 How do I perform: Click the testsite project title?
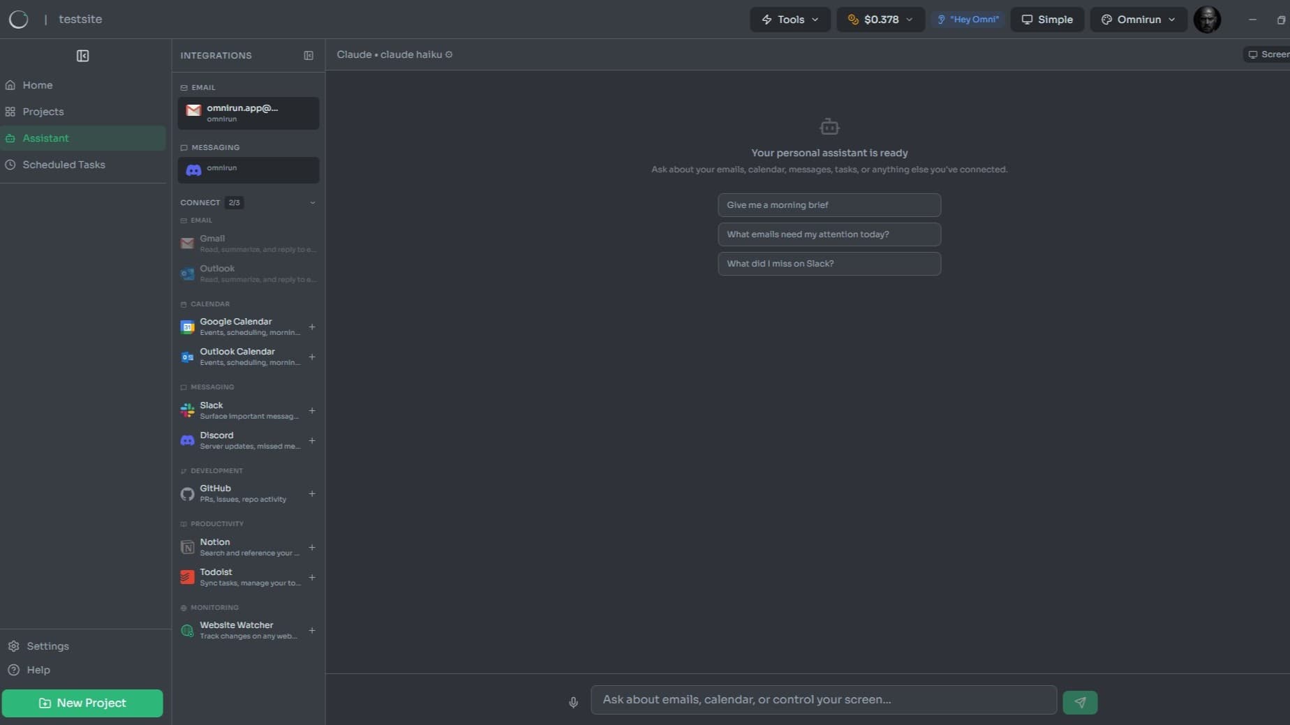click(80, 20)
